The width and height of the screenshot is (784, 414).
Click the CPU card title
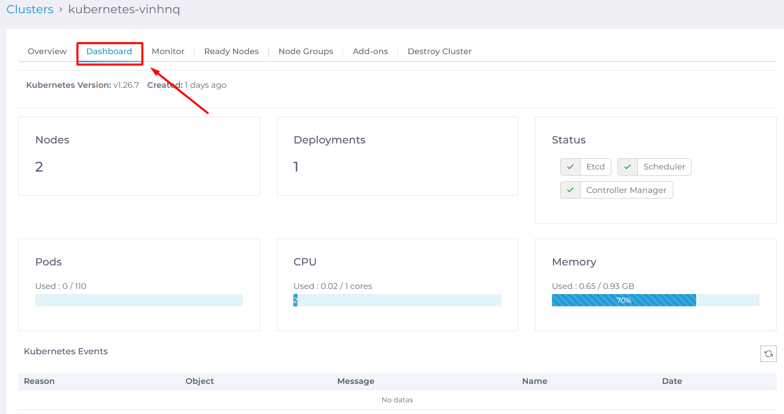(305, 262)
